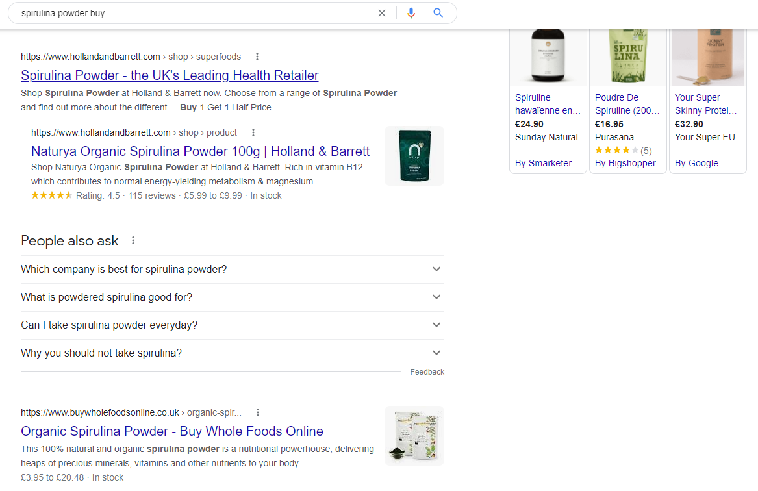Start voice search with microphone icon

[411, 13]
